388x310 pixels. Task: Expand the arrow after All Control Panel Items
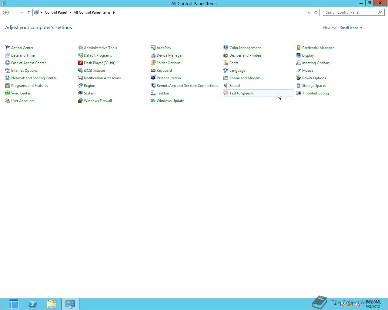(x=114, y=12)
